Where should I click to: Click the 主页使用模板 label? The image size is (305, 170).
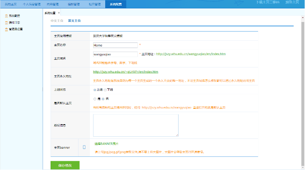point(63,36)
